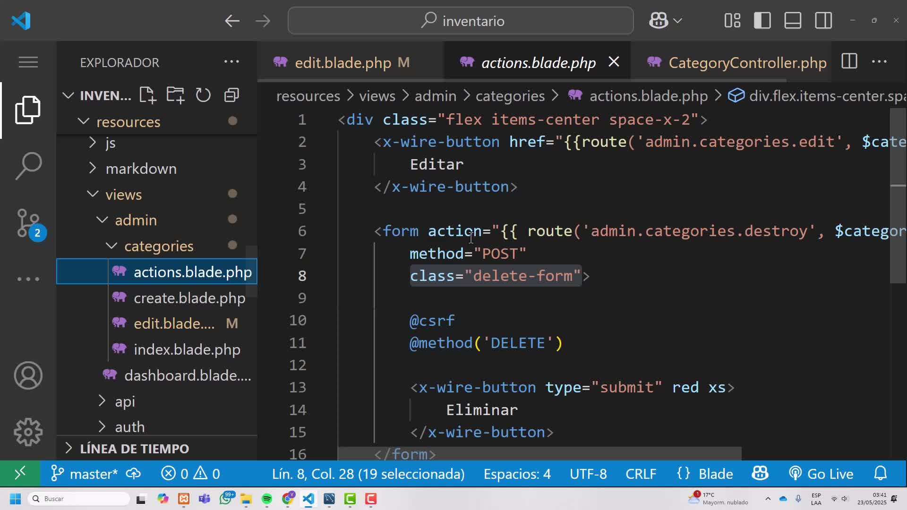Open the notifications bell
907x510 pixels.
(x=881, y=474)
